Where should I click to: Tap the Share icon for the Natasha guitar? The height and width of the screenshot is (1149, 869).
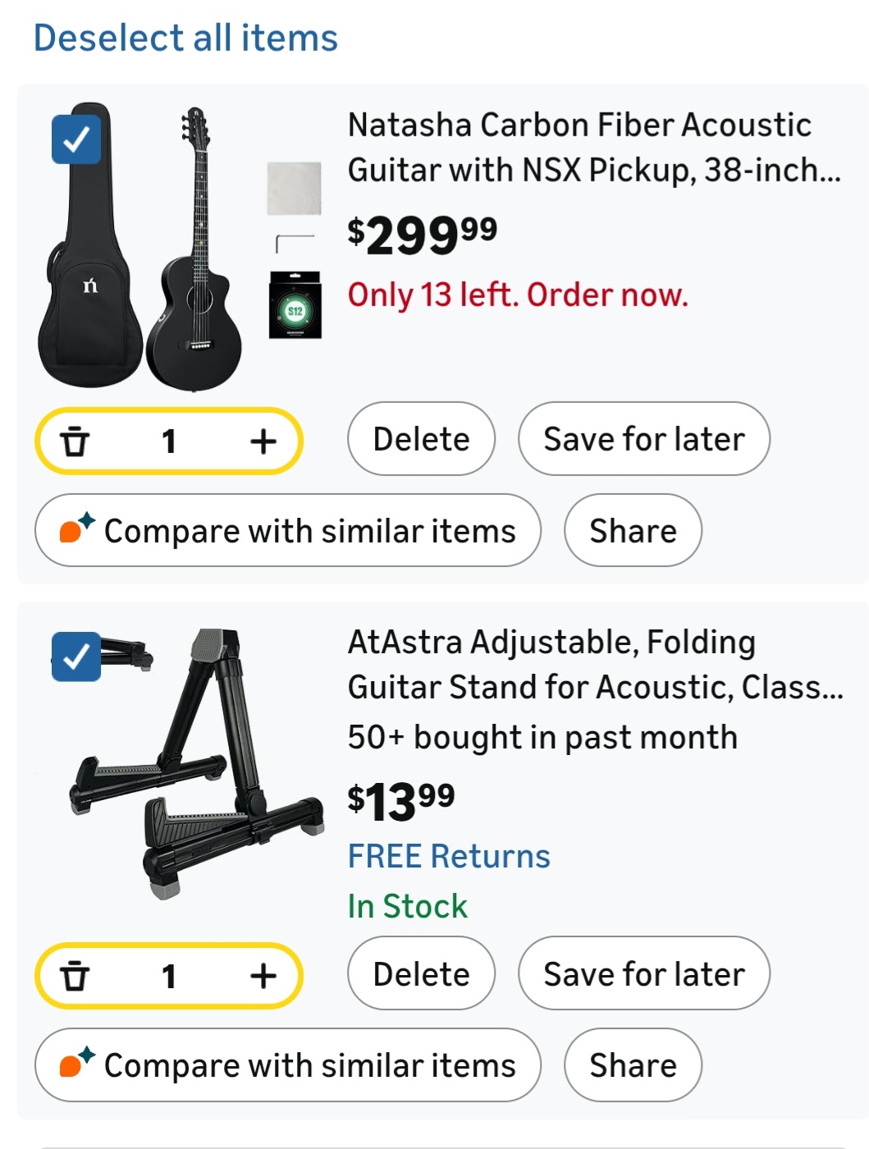[633, 530]
